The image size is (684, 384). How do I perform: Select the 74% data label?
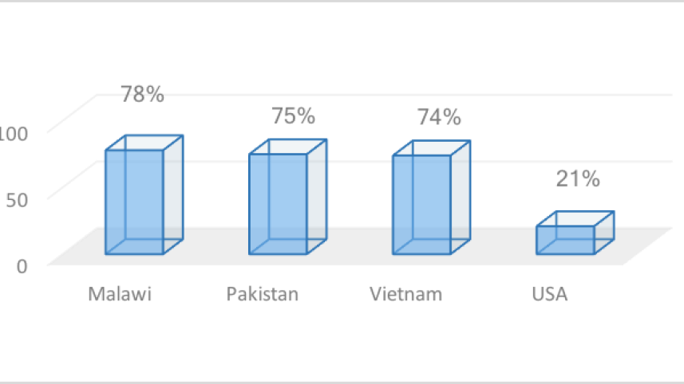pos(439,117)
